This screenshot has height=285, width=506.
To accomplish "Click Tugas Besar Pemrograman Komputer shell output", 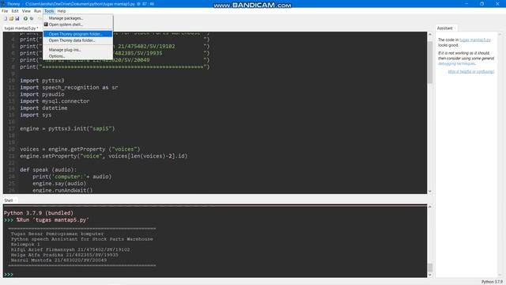I will click(57, 234).
